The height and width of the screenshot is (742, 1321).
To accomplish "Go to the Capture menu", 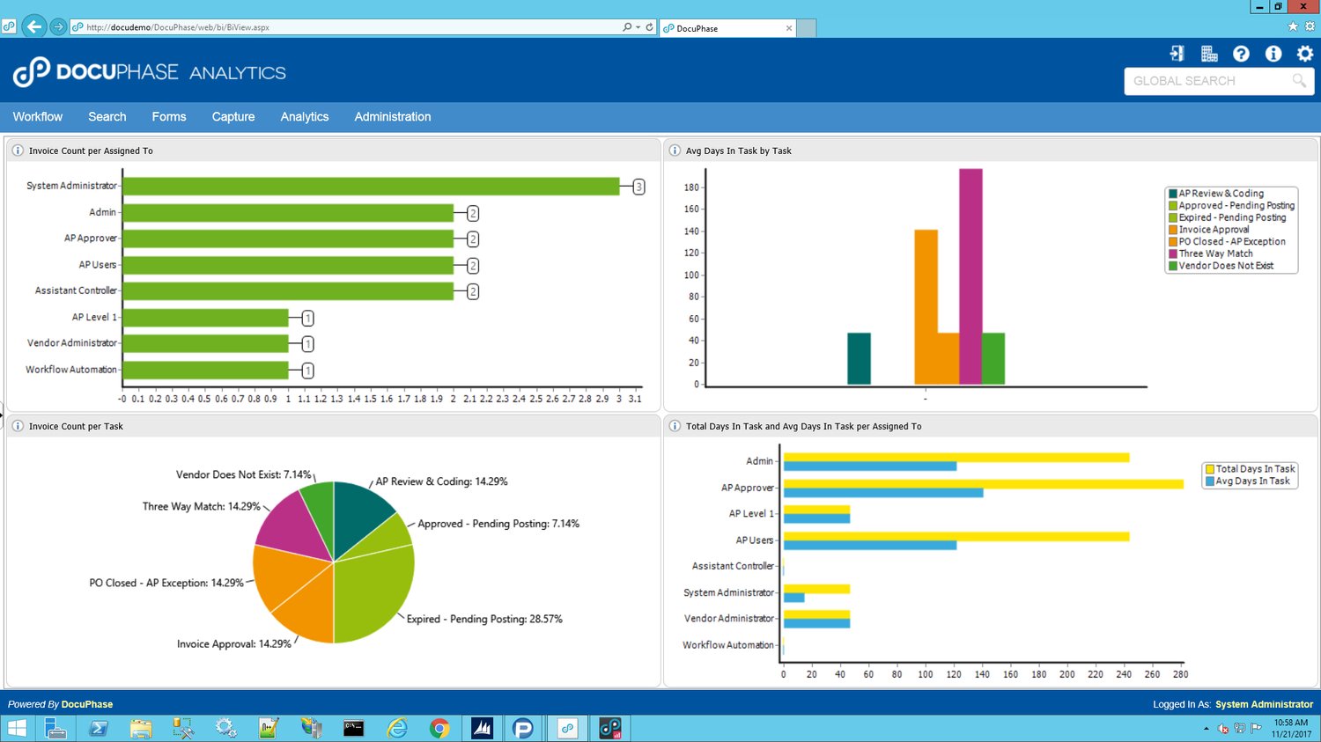I will tap(233, 117).
